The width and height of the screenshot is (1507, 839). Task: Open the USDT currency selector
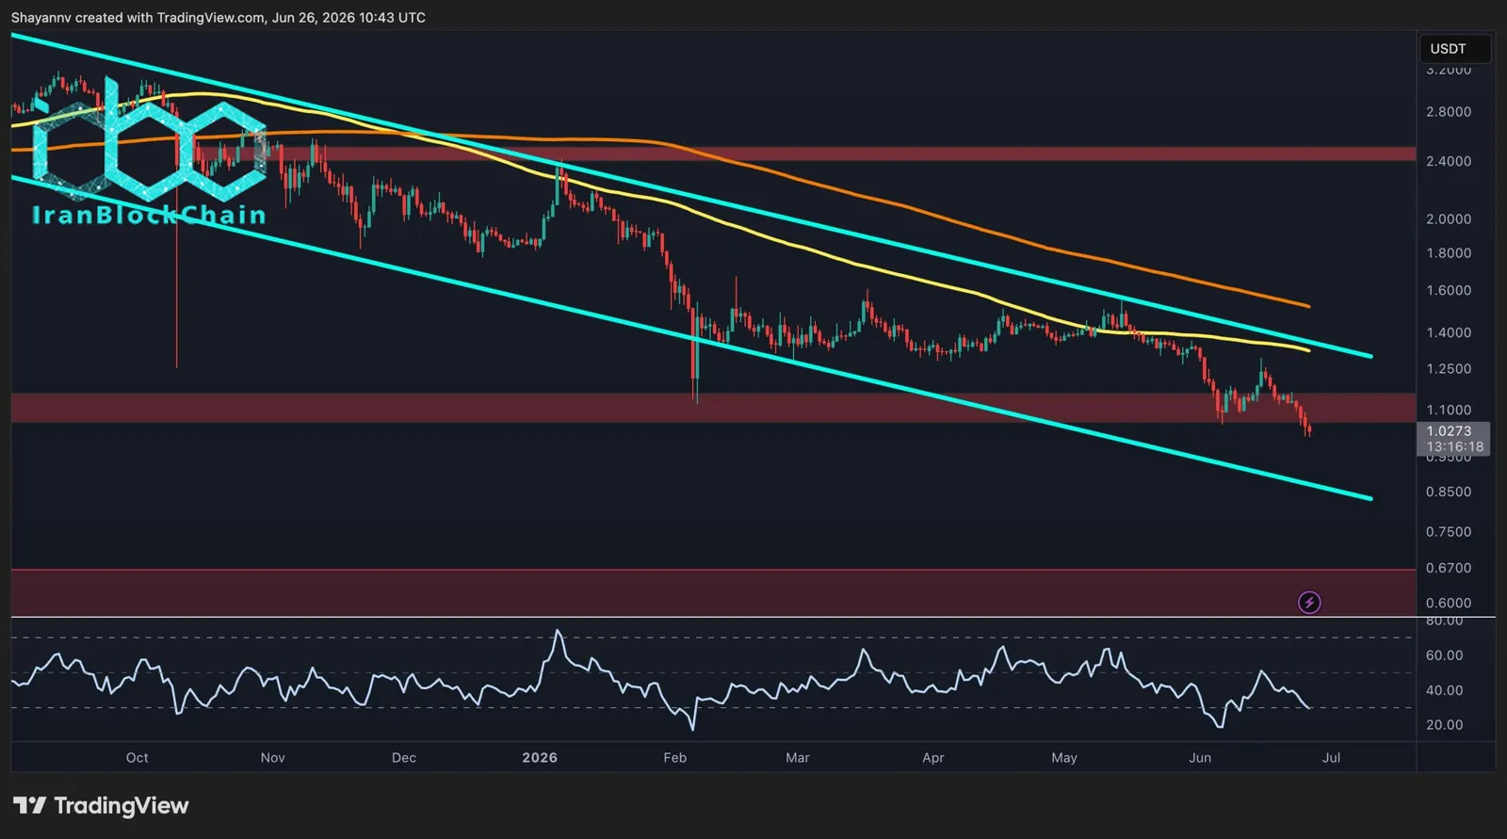[1454, 49]
